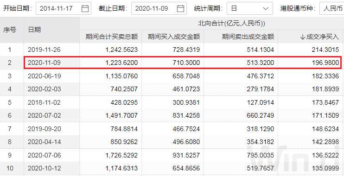This screenshot has height=176, width=344.
Task: Select the date cell 2018-11-02
Action: 44,102
